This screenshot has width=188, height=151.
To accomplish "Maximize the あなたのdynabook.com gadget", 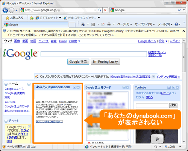I will pos(78,87).
